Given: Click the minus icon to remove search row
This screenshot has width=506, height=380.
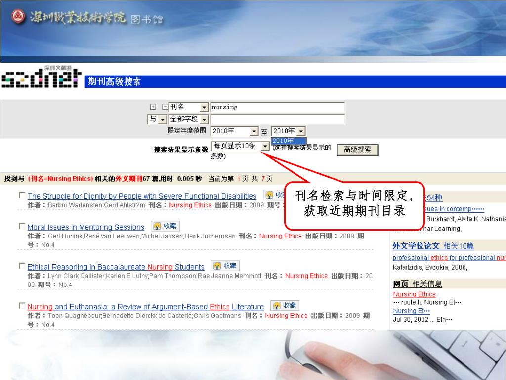Looking at the screenshot, I should coord(165,107).
